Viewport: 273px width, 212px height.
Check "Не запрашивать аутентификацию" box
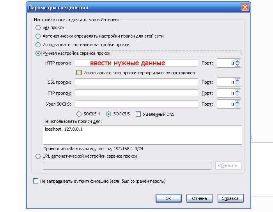click(36, 181)
